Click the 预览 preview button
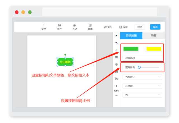Image resolution: width=179 pixels, height=123 pixels. [140, 27]
